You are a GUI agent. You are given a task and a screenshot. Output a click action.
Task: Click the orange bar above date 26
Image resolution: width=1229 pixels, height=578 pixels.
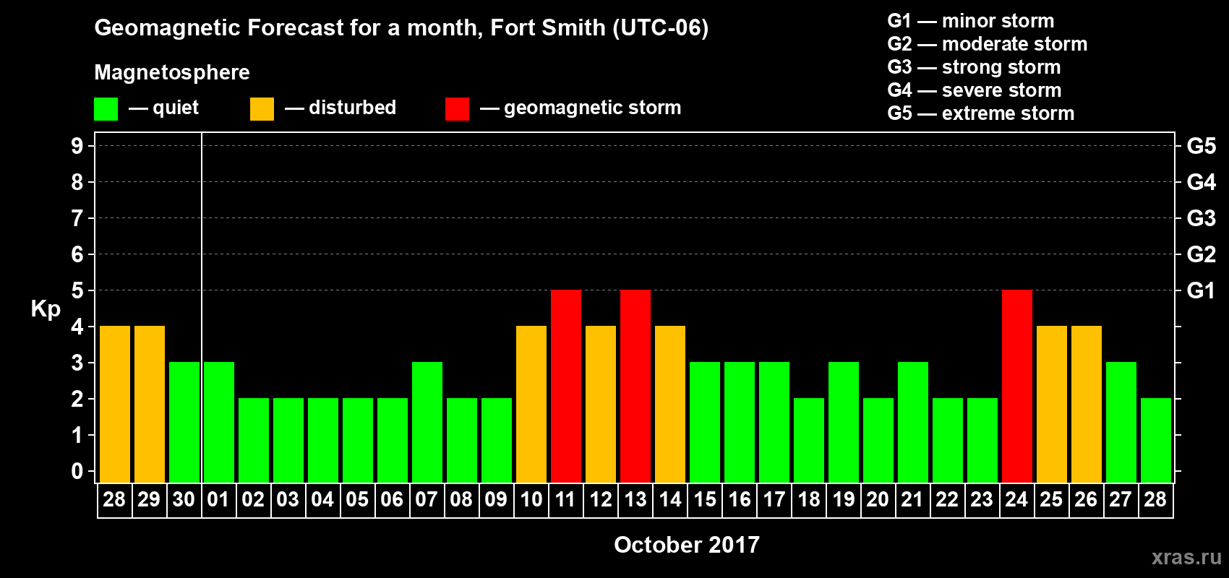pyautogui.click(x=1087, y=404)
